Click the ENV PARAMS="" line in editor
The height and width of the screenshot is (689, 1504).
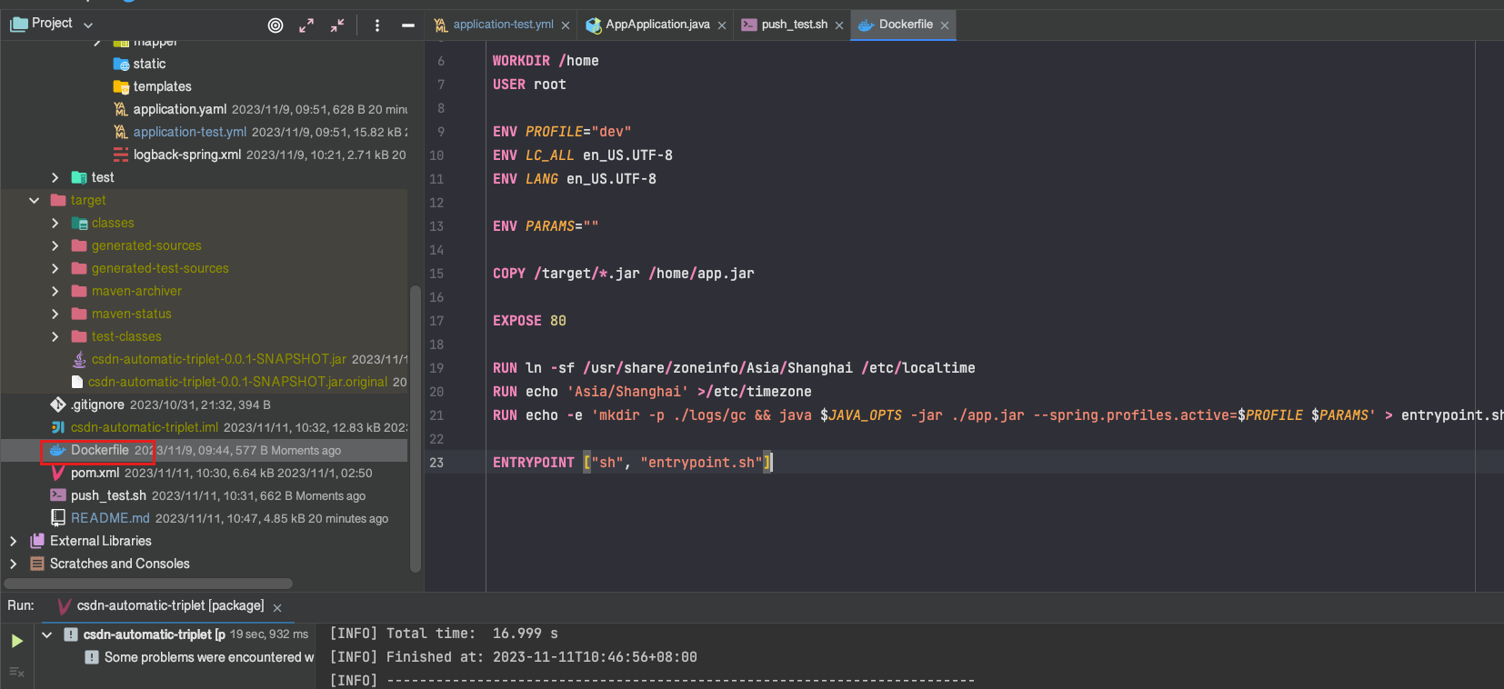coord(546,226)
